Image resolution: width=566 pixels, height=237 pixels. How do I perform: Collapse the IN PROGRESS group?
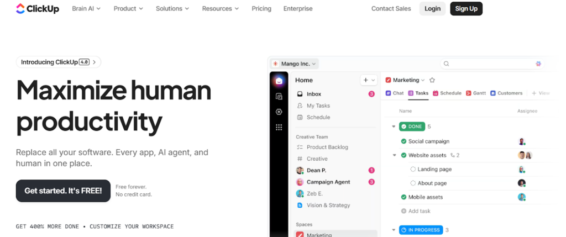point(394,230)
